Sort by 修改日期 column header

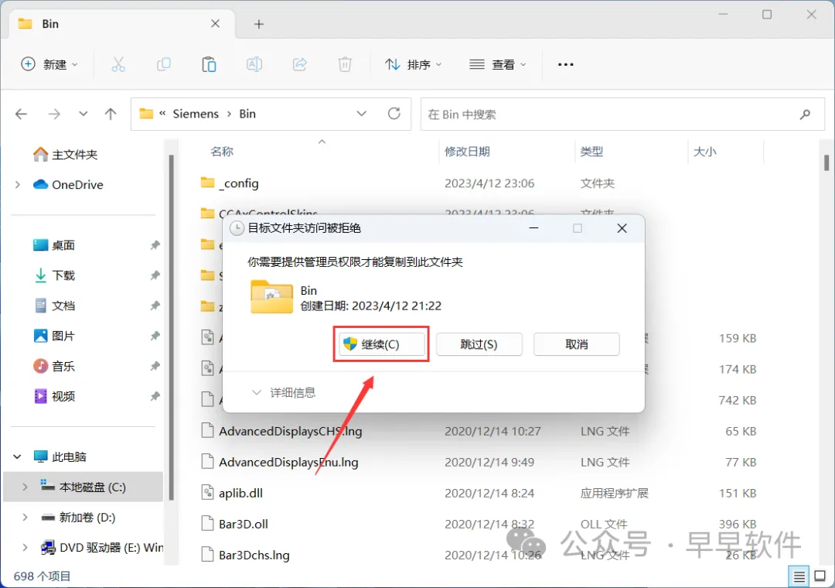pyautogui.click(x=467, y=152)
